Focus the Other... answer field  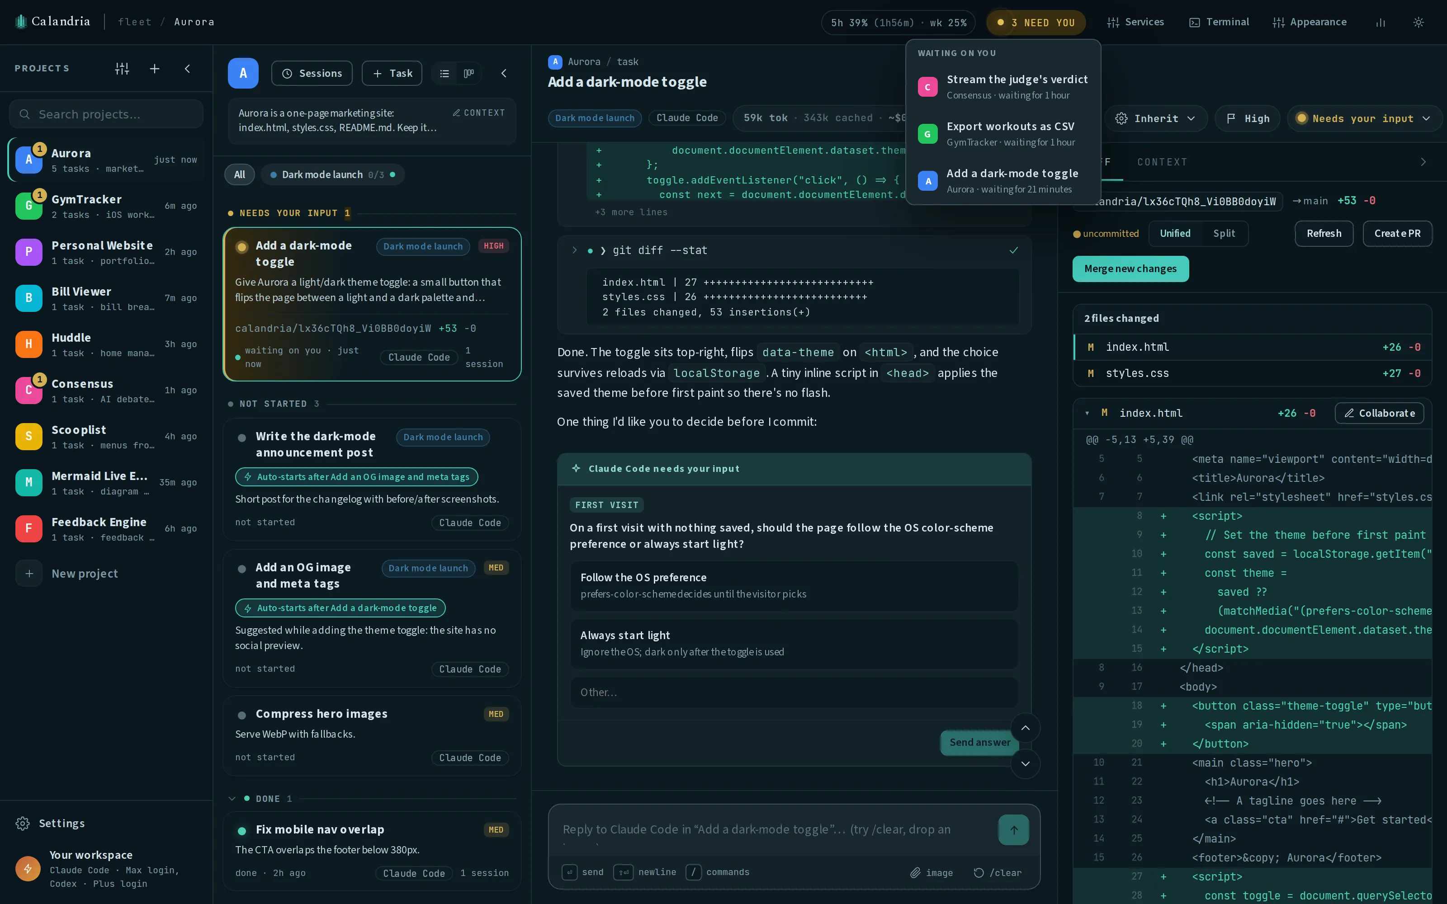794,692
